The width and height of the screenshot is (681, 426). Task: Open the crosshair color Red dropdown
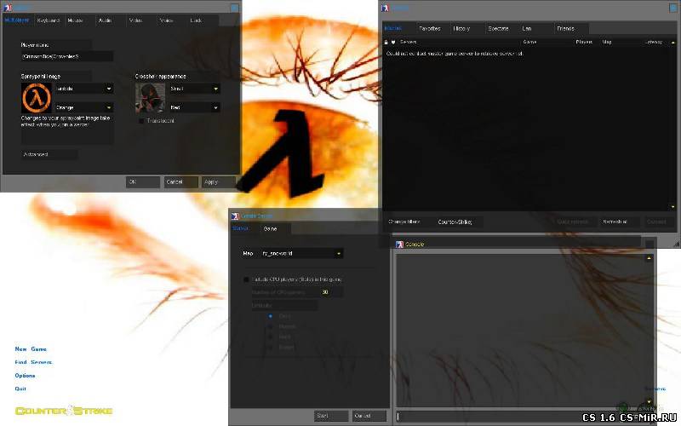[195, 107]
